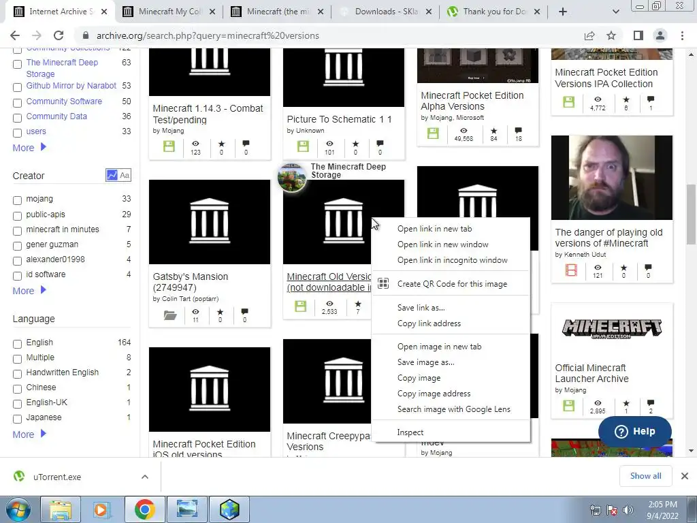Check The Minecraft Deep Storage collection filter
The width and height of the screenshot is (697, 523).
pyautogui.click(x=17, y=64)
